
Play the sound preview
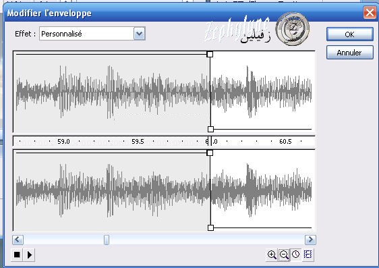click(30, 254)
